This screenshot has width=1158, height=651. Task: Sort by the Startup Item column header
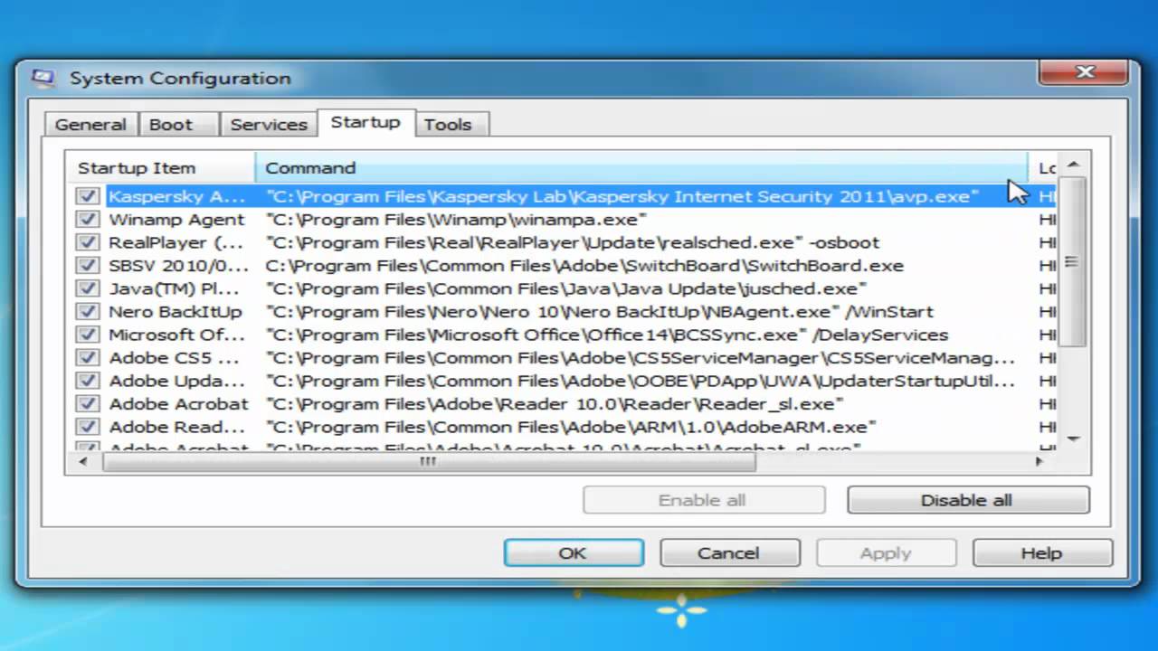pos(161,167)
